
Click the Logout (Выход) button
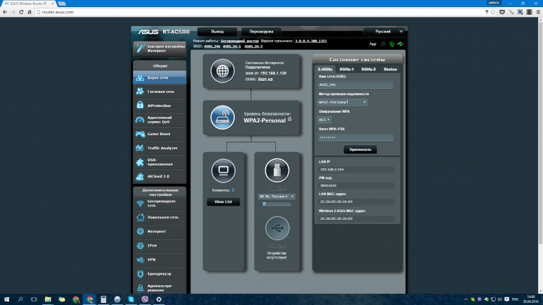click(217, 32)
